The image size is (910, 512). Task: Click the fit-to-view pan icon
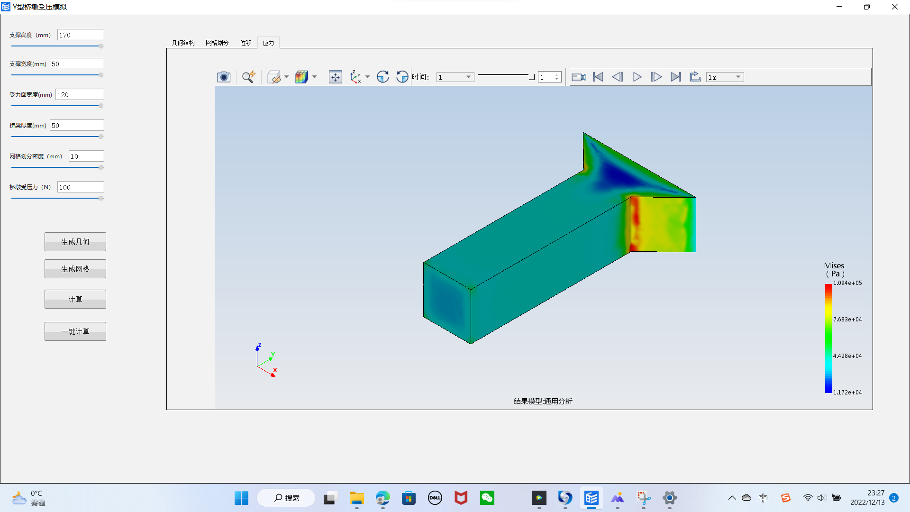(336, 77)
